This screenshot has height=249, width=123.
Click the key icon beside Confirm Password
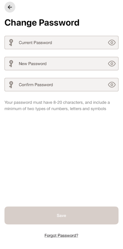pyautogui.click(x=11, y=85)
